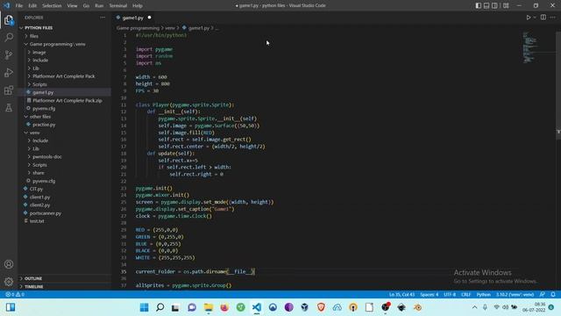The height and width of the screenshot is (316, 561).
Task: Open client1.py file
Action: tap(39, 197)
